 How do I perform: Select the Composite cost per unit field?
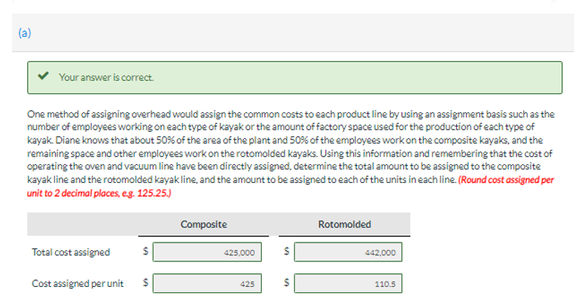coord(207,283)
